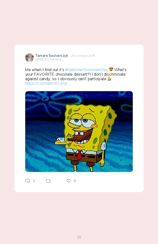Image resolution: width=158 pixels, height=244 pixels.
Task: Open the SpongeBob chocolate GIF image
Action: 79,132
